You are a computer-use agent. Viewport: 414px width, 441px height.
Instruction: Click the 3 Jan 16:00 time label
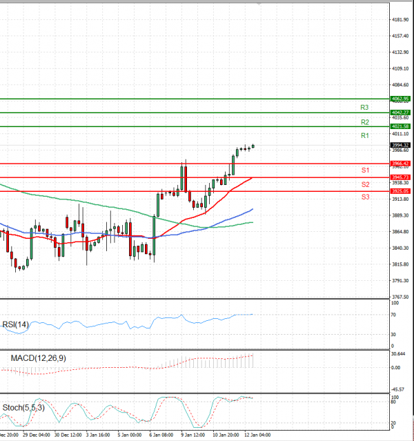tap(98, 435)
